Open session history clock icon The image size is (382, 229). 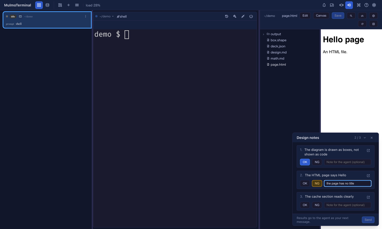point(227,16)
